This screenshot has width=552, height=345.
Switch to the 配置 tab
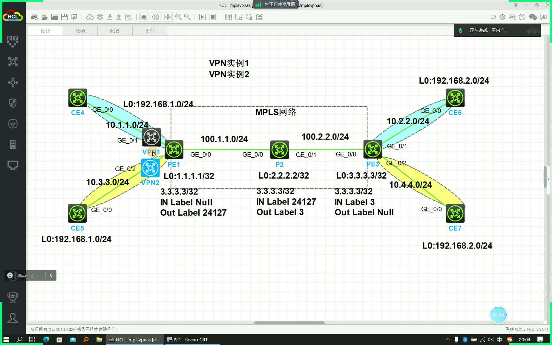coord(115,31)
